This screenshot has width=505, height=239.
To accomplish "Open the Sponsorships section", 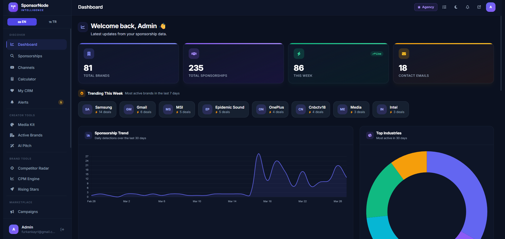I will point(30,56).
